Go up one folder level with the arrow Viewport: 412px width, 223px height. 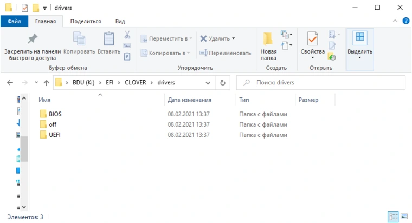[46, 83]
